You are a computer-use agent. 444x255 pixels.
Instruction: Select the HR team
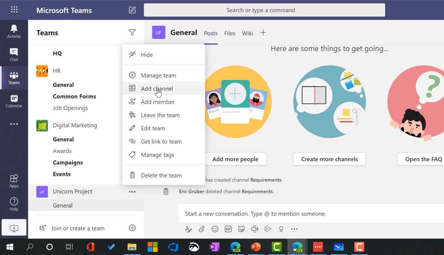tap(57, 71)
